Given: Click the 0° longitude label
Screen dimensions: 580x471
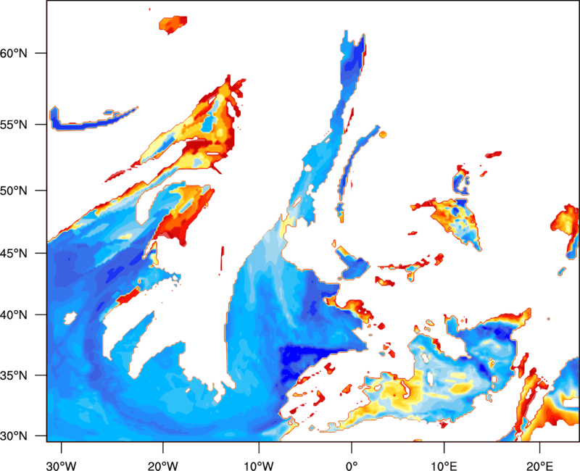Looking at the screenshot, I should (352, 466).
